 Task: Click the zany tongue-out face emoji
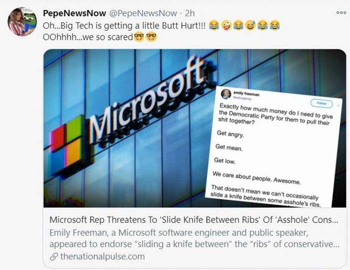pyautogui.click(x=226, y=25)
